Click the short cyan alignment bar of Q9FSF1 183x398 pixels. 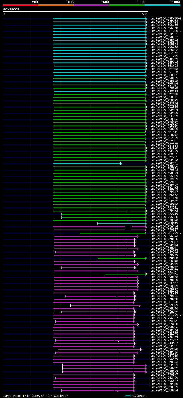pos(87,164)
